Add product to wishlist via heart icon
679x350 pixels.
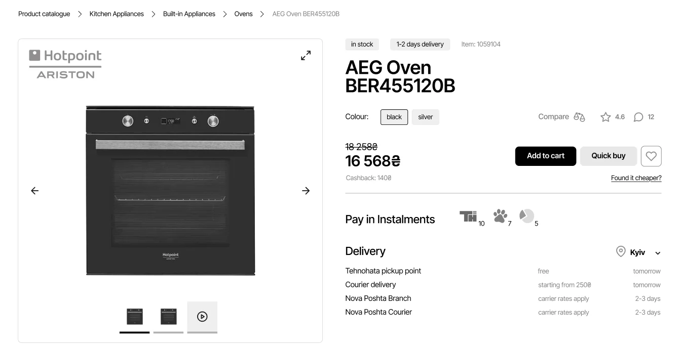pos(651,156)
